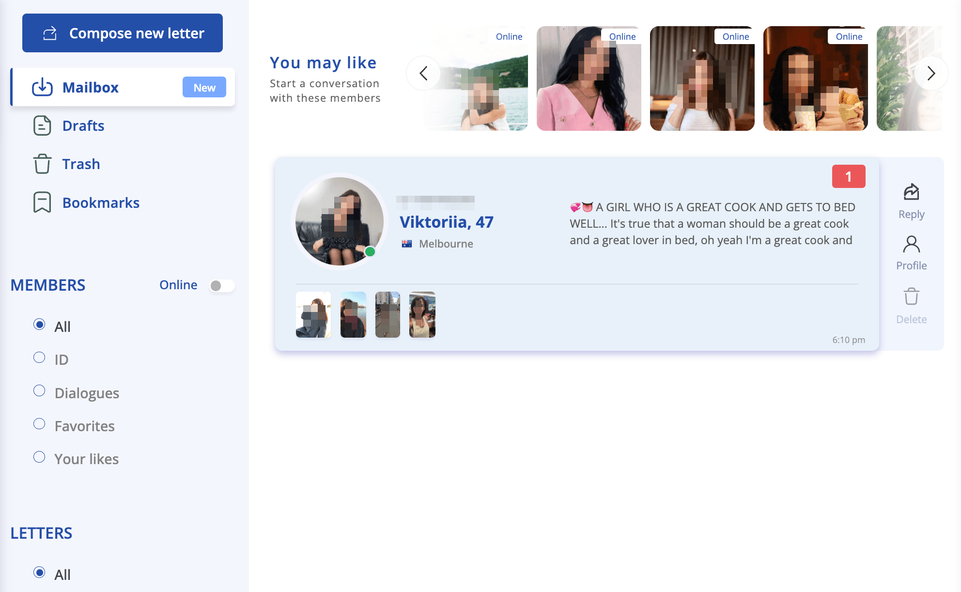Viewport: 961px width, 592px height.
Task: Open the first attached photo thumbnail
Action: click(x=313, y=314)
